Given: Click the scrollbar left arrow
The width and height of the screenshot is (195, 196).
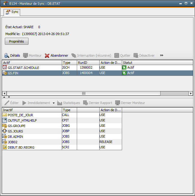Looking at the screenshot, I should pyautogui.click(x=4, y=94).
